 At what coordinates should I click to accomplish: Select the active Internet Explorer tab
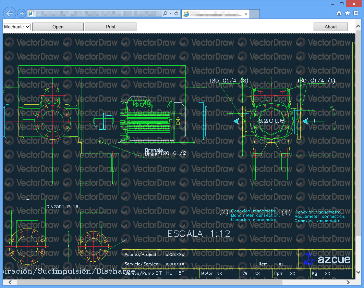point(216,14)
